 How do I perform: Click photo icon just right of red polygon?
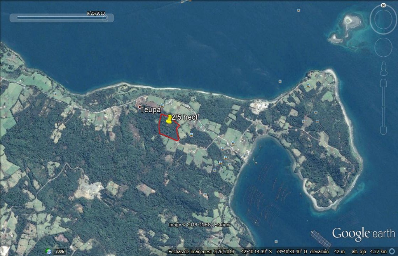click(x=192, y=135)
